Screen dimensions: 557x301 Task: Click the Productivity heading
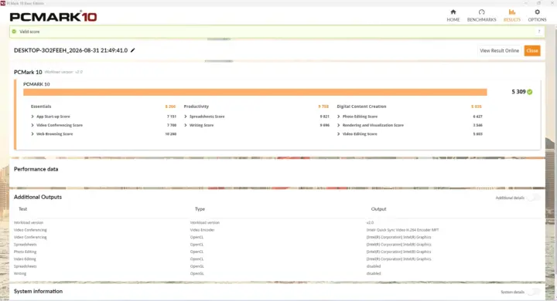coord(196,107)
